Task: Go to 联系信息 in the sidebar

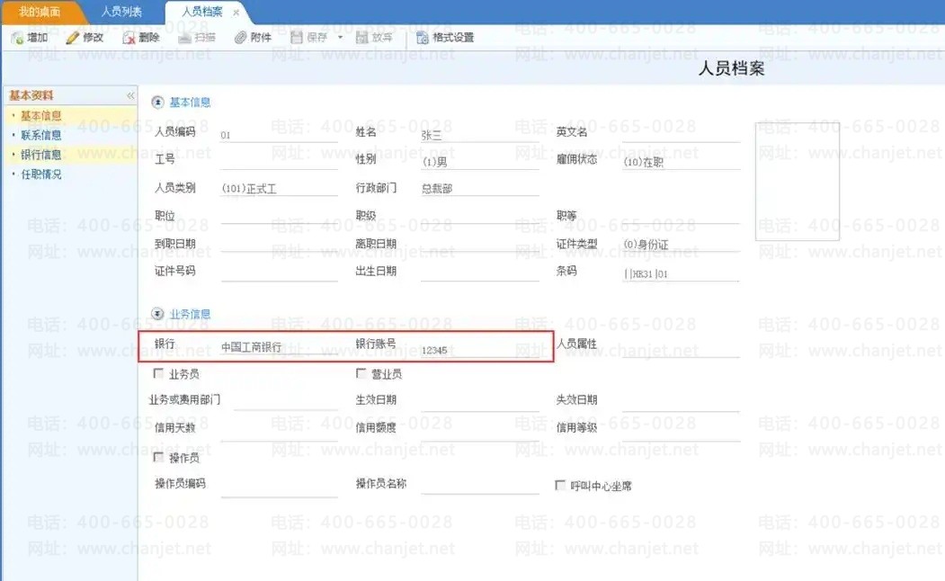Action: coord(41,135)
